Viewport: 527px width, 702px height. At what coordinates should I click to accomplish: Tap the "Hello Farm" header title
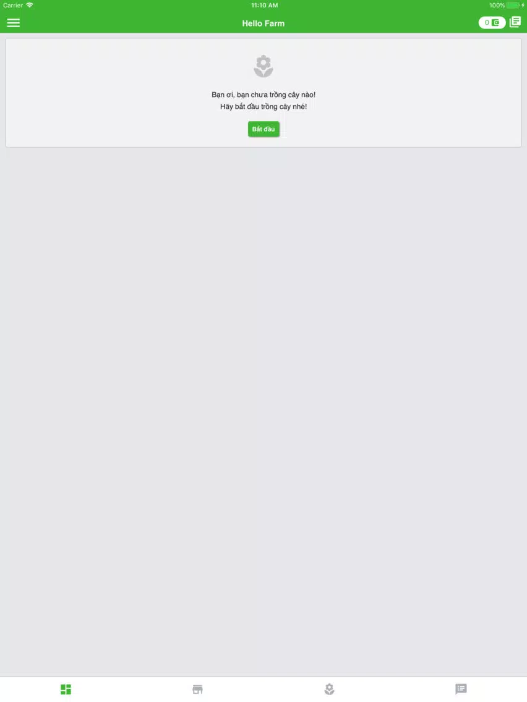pos(263,23)
